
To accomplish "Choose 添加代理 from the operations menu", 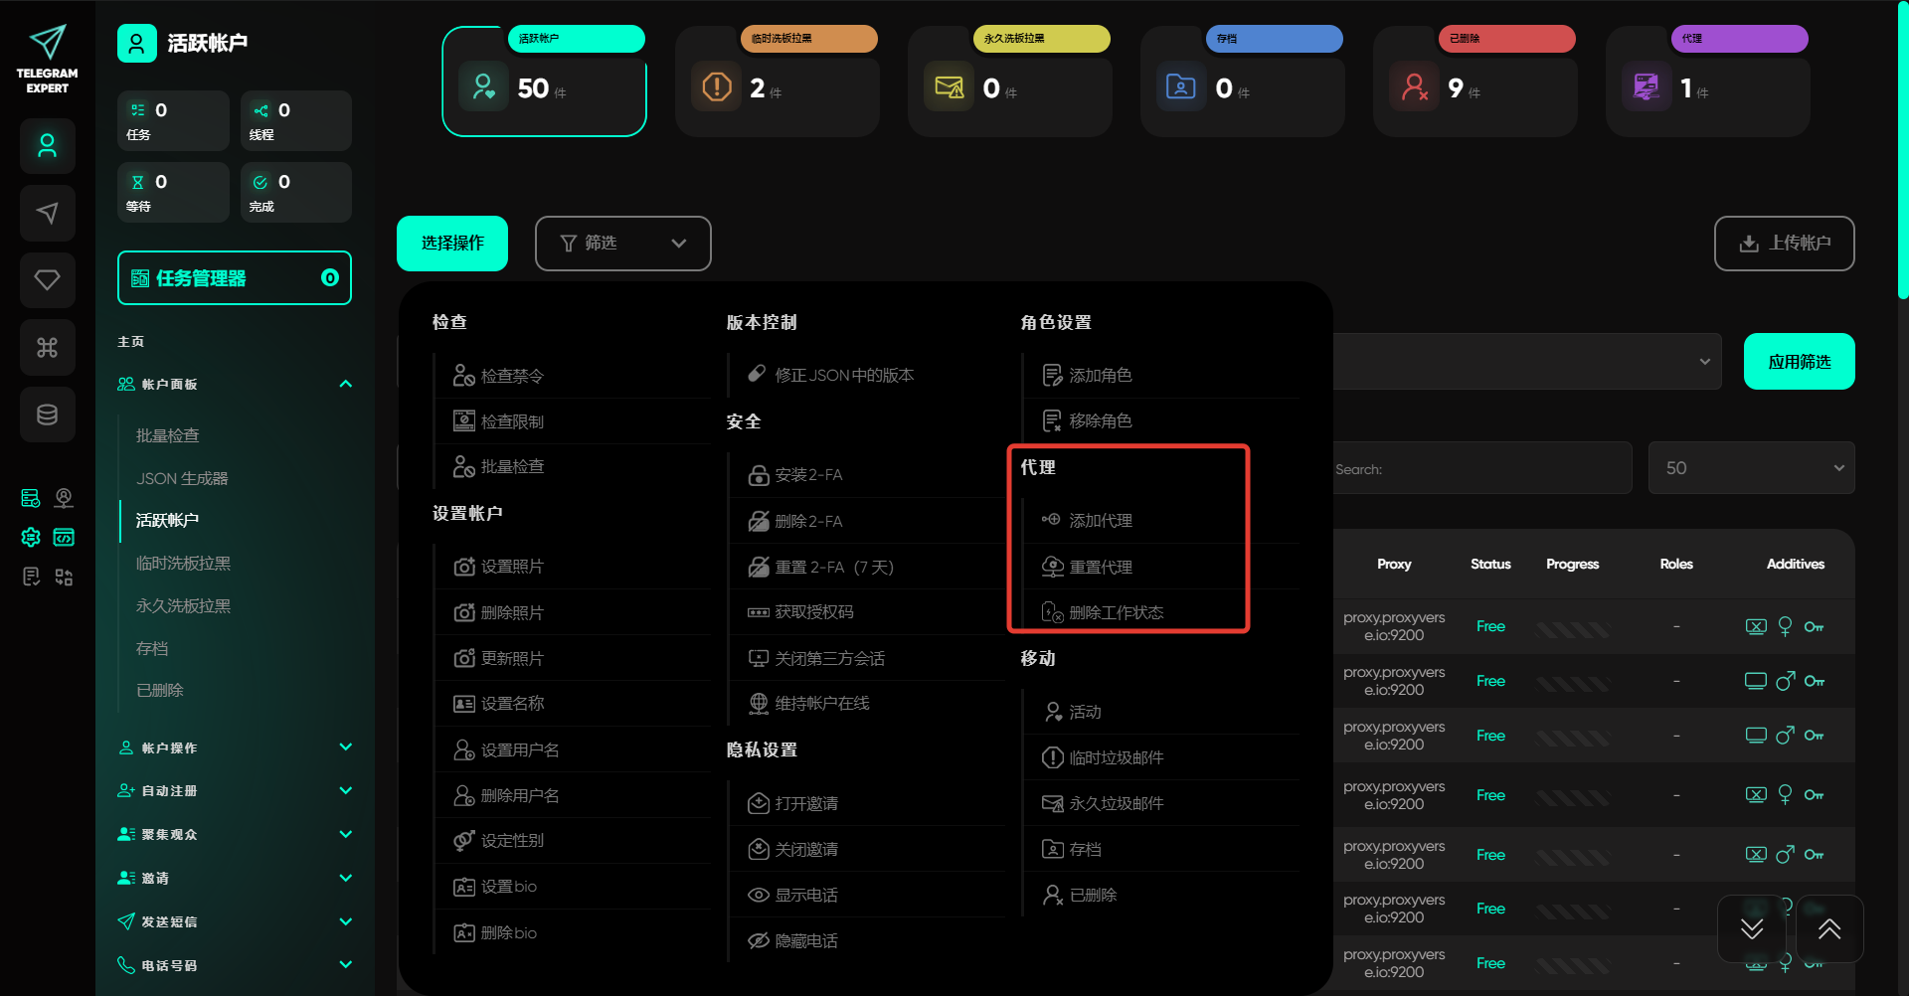I will pyautogui.click(x=1100, y=521).
